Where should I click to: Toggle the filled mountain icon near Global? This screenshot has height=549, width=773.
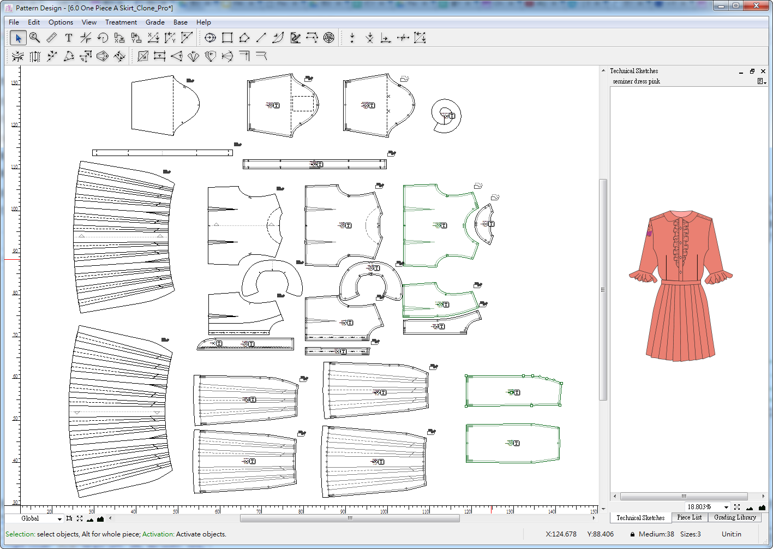point(100,518)
